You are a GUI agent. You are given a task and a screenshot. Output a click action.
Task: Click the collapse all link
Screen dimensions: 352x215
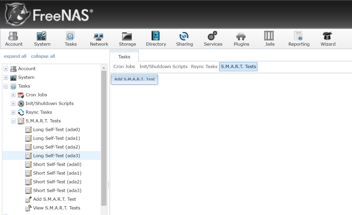tap(43, 56)
